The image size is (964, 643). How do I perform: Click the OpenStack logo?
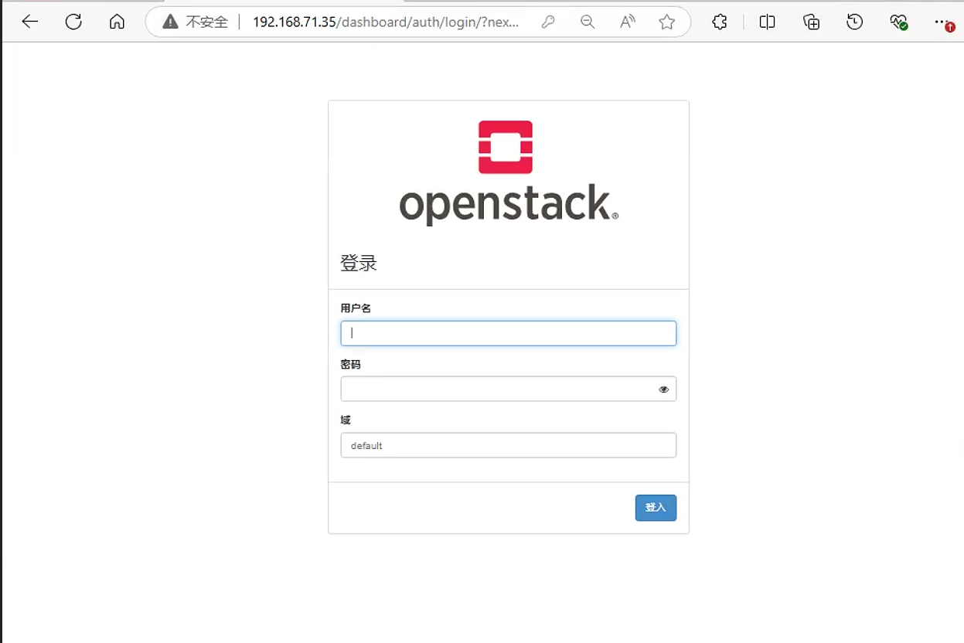pos(508,173)
